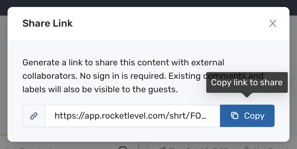This screenshot has width=297, height=149.
Task: Click the orange vertical divider below dialog
Action: pos(138,145)
